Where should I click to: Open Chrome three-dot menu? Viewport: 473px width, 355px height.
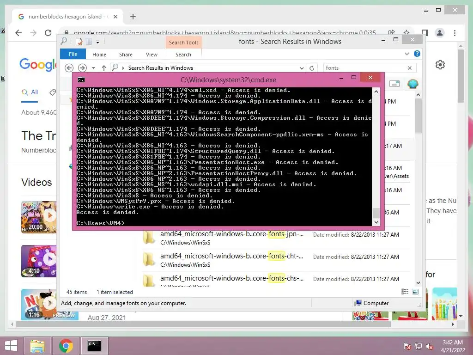pos(455,33)
